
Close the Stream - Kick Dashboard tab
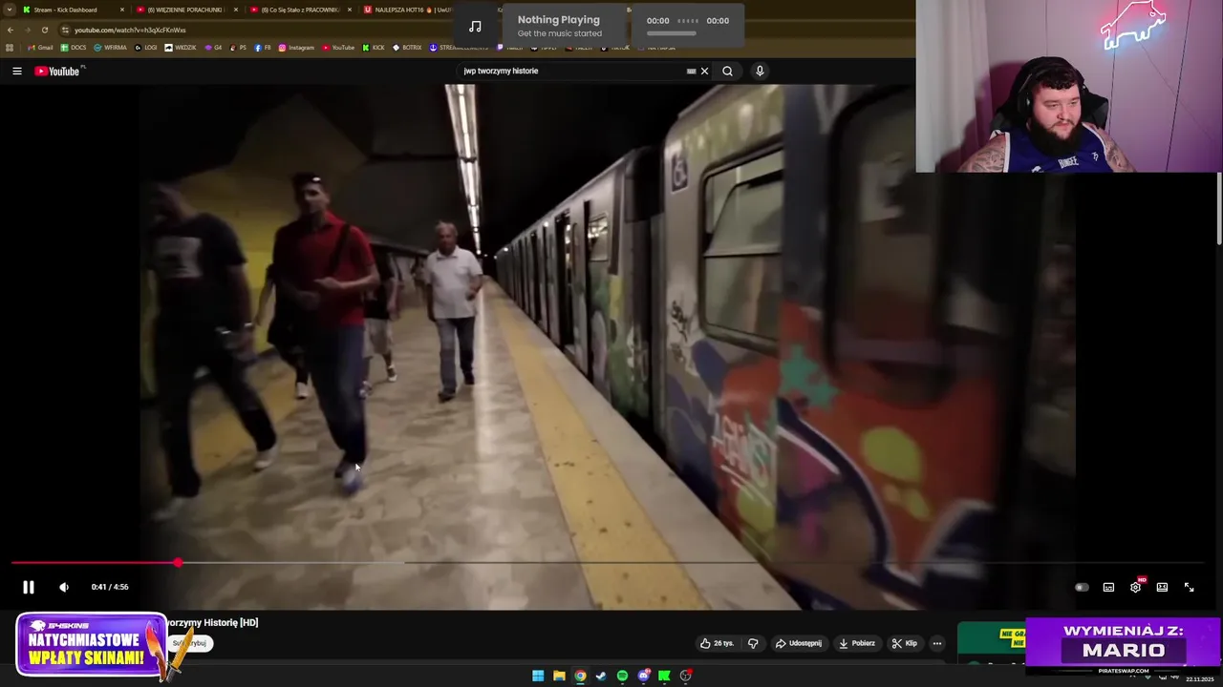click(x=122, y=10)
